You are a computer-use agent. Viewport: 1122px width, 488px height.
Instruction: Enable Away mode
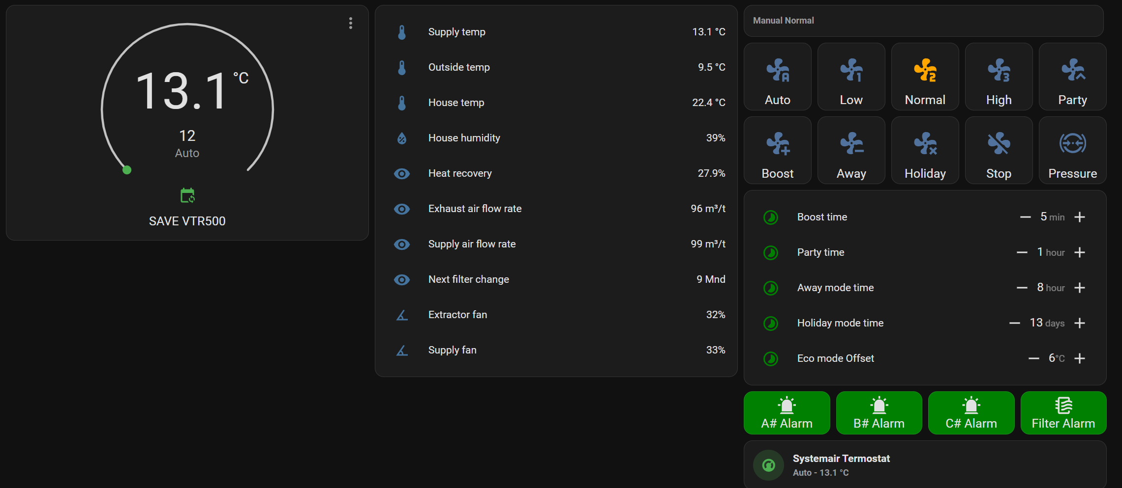pyautogui.click(x=851, y=150)
